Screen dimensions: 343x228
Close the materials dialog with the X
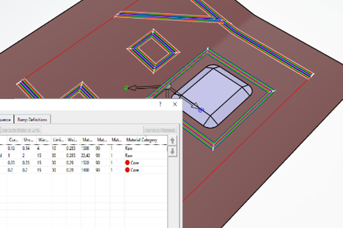tap(175, 104)
